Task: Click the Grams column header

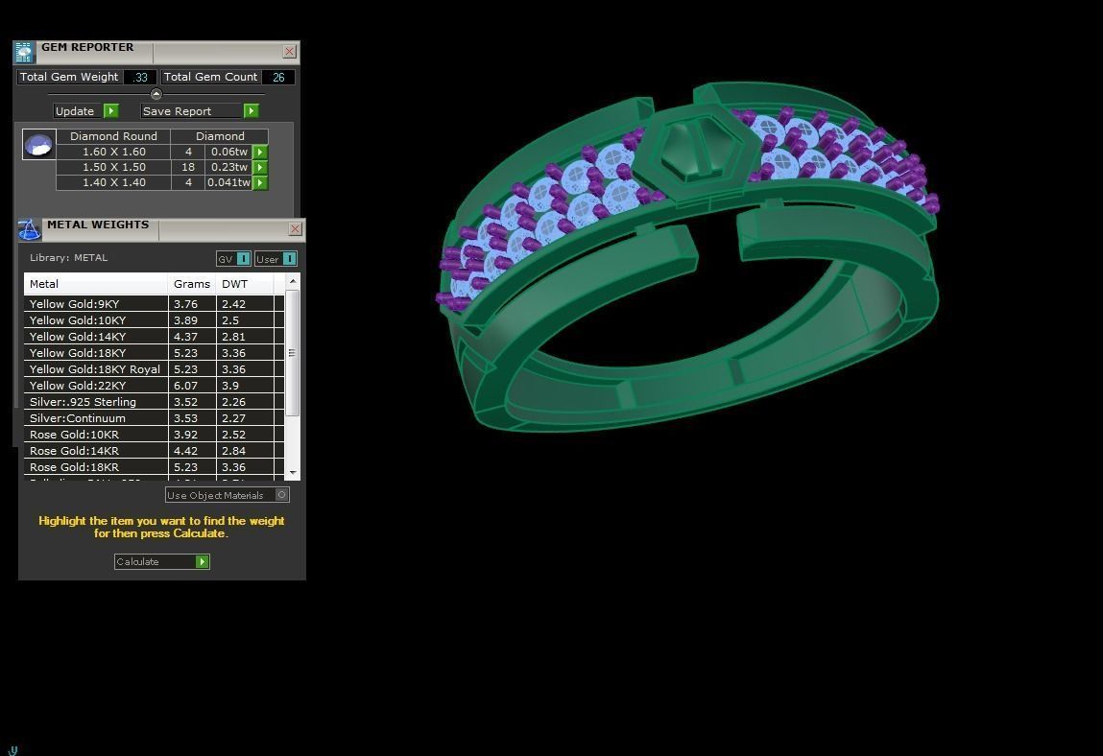Action: (192, 284)
